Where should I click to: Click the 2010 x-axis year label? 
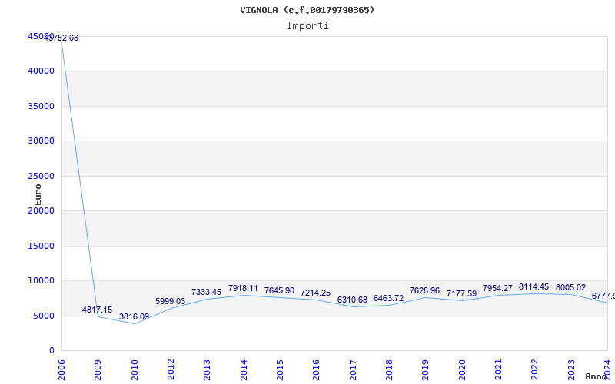tap(135, 370)
